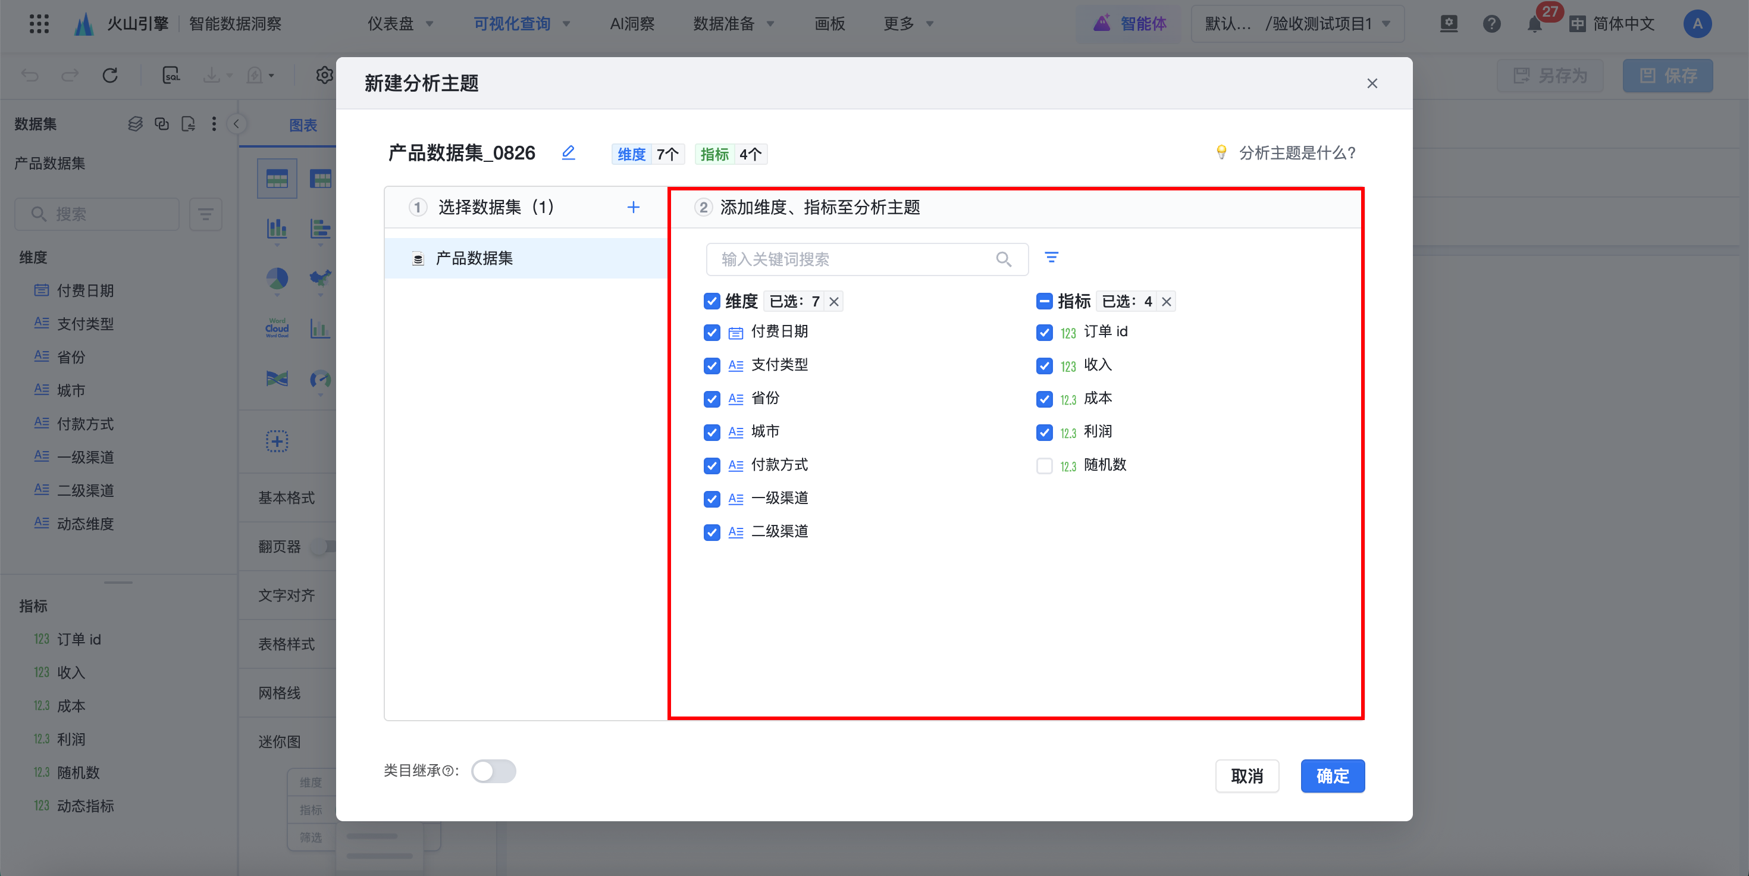Viewport: 1749px width, 876px height.
Task: Click the 确定 confirm button
Action: pyautogui.click(x=1332, y=775)
